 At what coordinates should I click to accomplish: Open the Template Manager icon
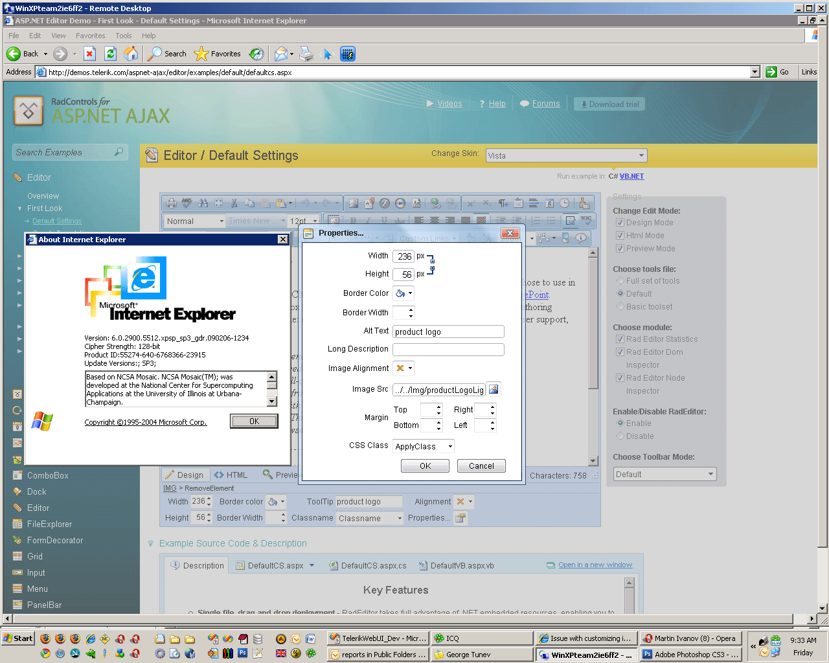(x=416, y=203)
